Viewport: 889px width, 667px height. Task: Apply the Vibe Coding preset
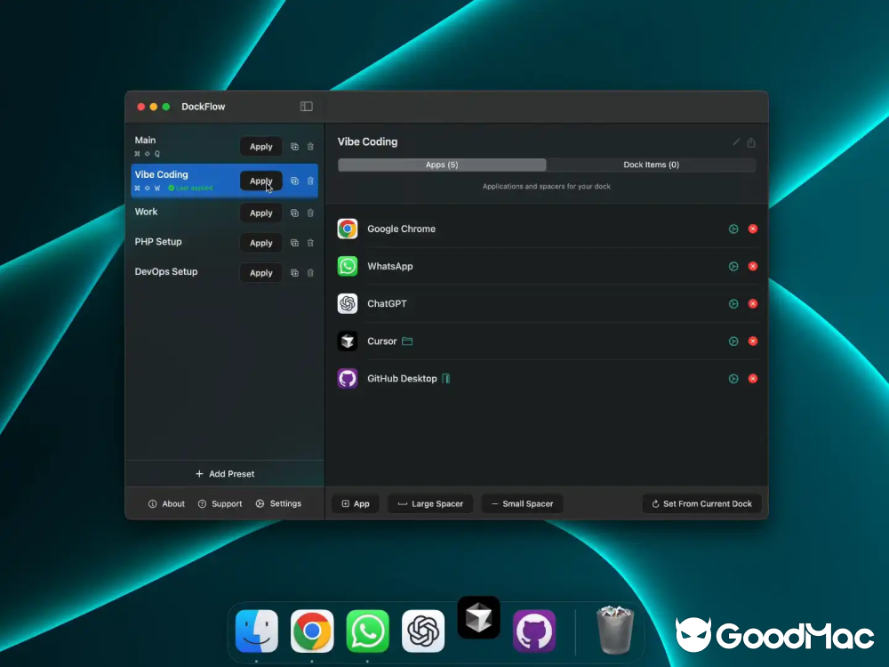[x=260, y=181]
